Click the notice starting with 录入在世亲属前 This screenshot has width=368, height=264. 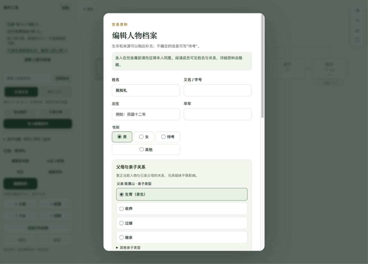[x=182, y=61]
